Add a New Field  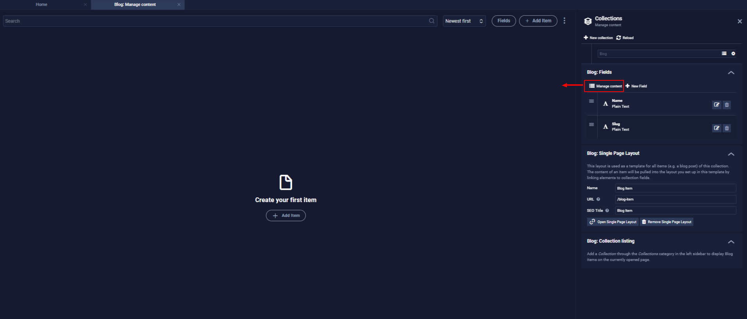(x=636, y=86)
